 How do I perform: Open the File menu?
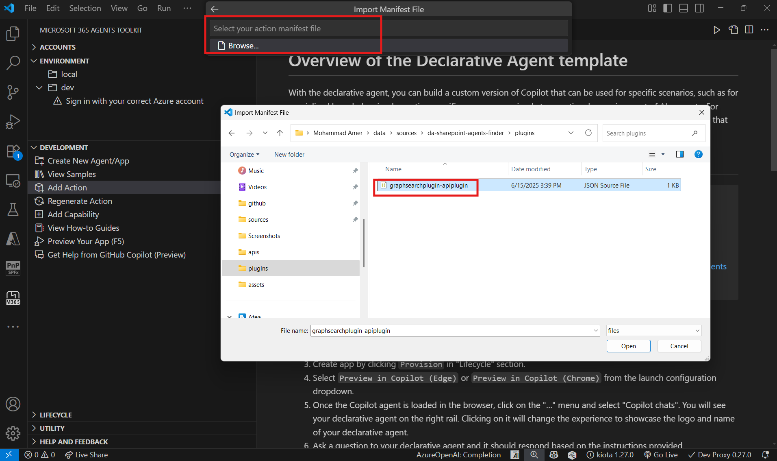[30, 8]
